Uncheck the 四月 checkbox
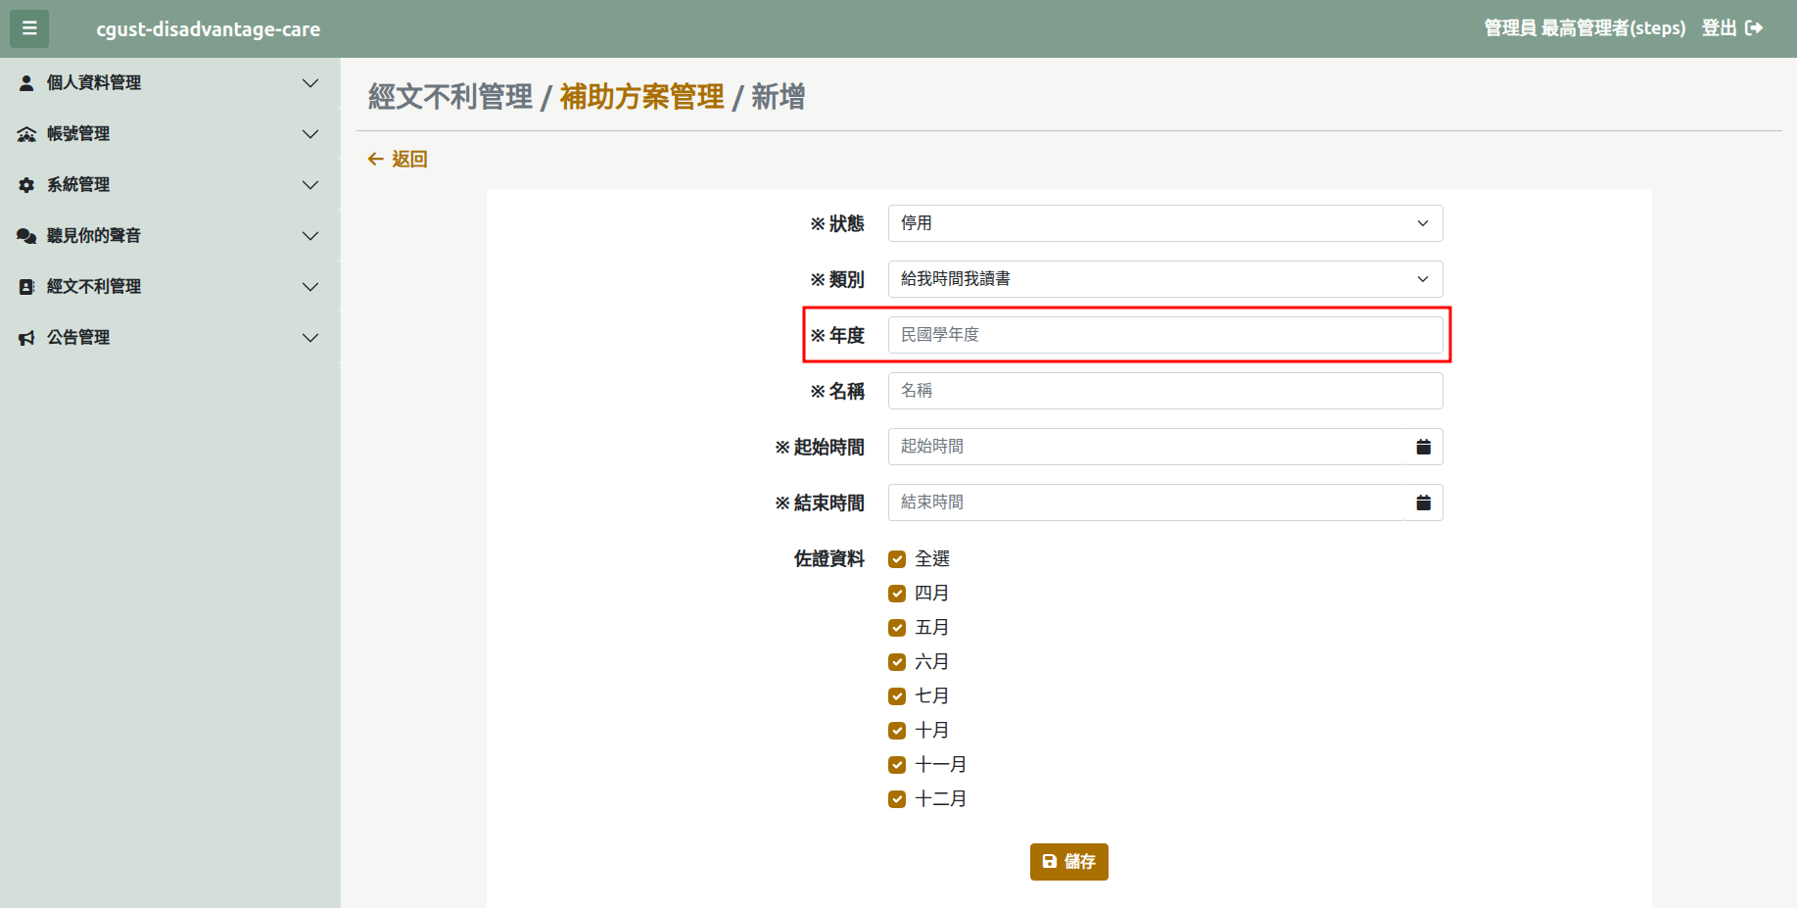1797x908 pixels. click(897, 594)
